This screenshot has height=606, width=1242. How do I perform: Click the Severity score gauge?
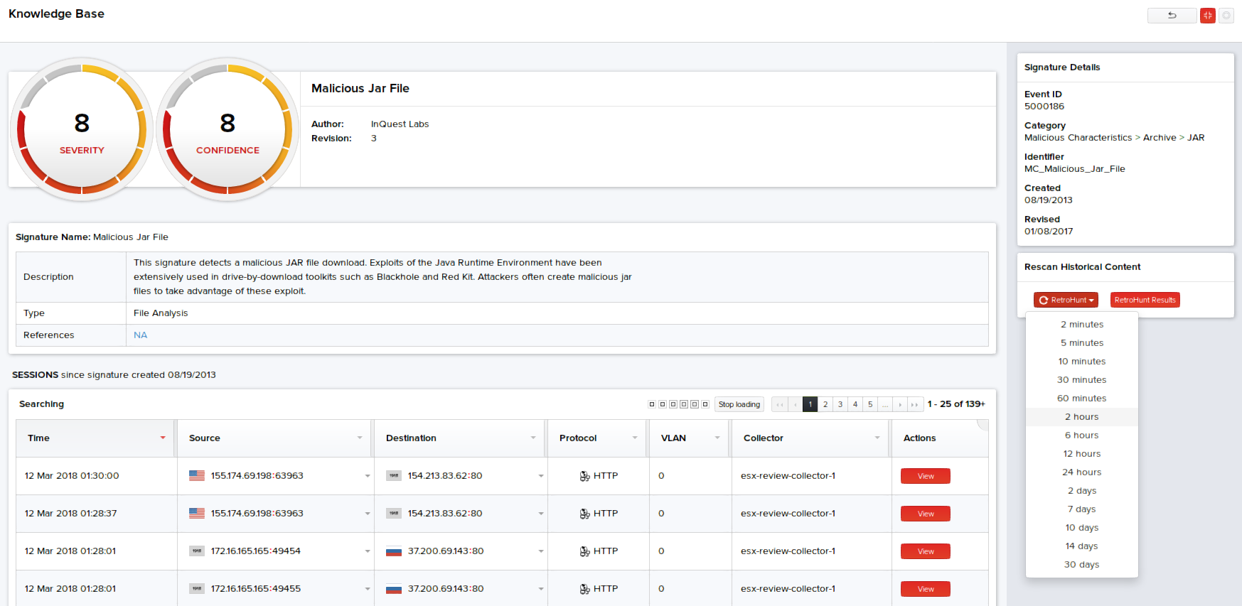coord(82,129)
